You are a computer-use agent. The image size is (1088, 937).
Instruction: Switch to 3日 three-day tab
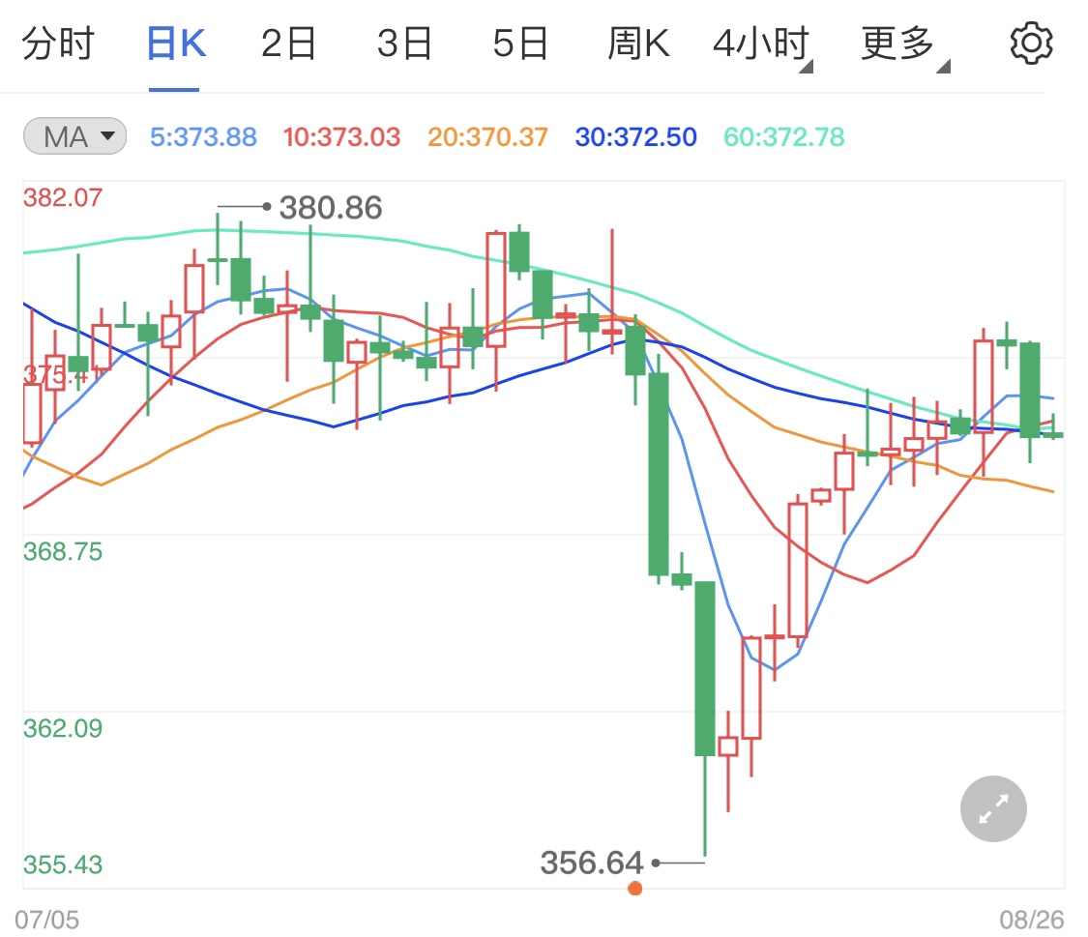pos(404,44)
